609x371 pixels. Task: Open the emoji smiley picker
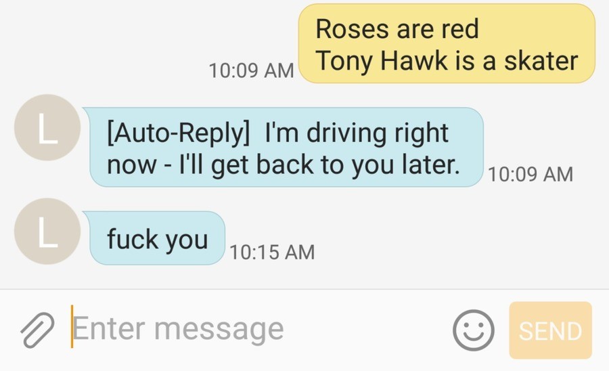point(474,330)
